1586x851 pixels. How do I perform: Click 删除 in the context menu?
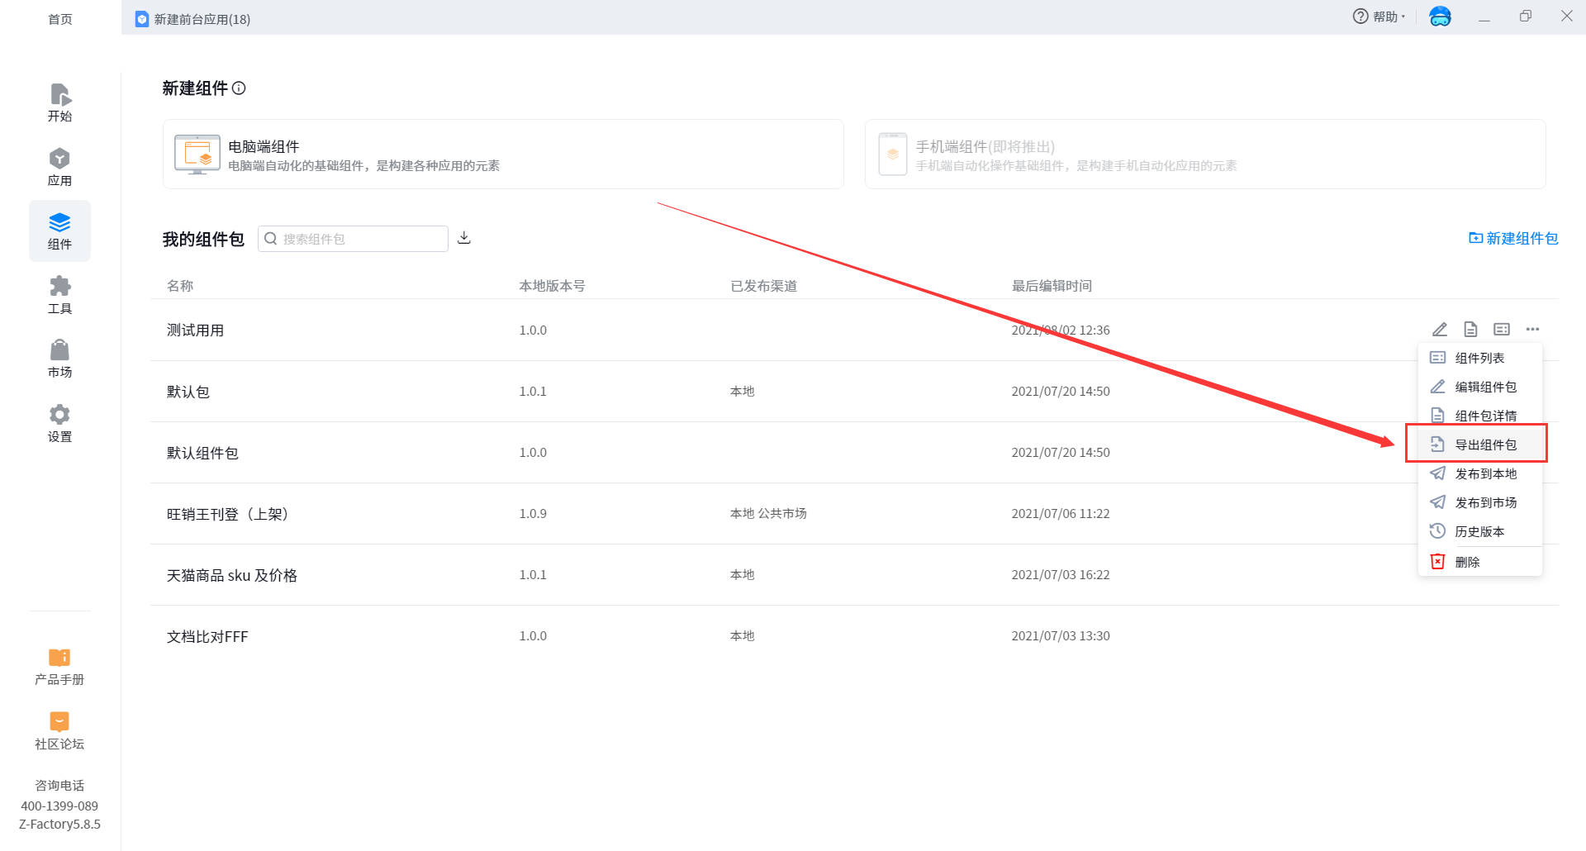(1467, 562)
